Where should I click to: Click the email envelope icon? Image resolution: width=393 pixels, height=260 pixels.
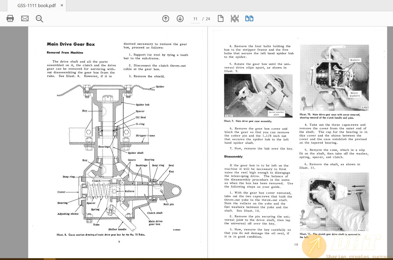[25, 19]
